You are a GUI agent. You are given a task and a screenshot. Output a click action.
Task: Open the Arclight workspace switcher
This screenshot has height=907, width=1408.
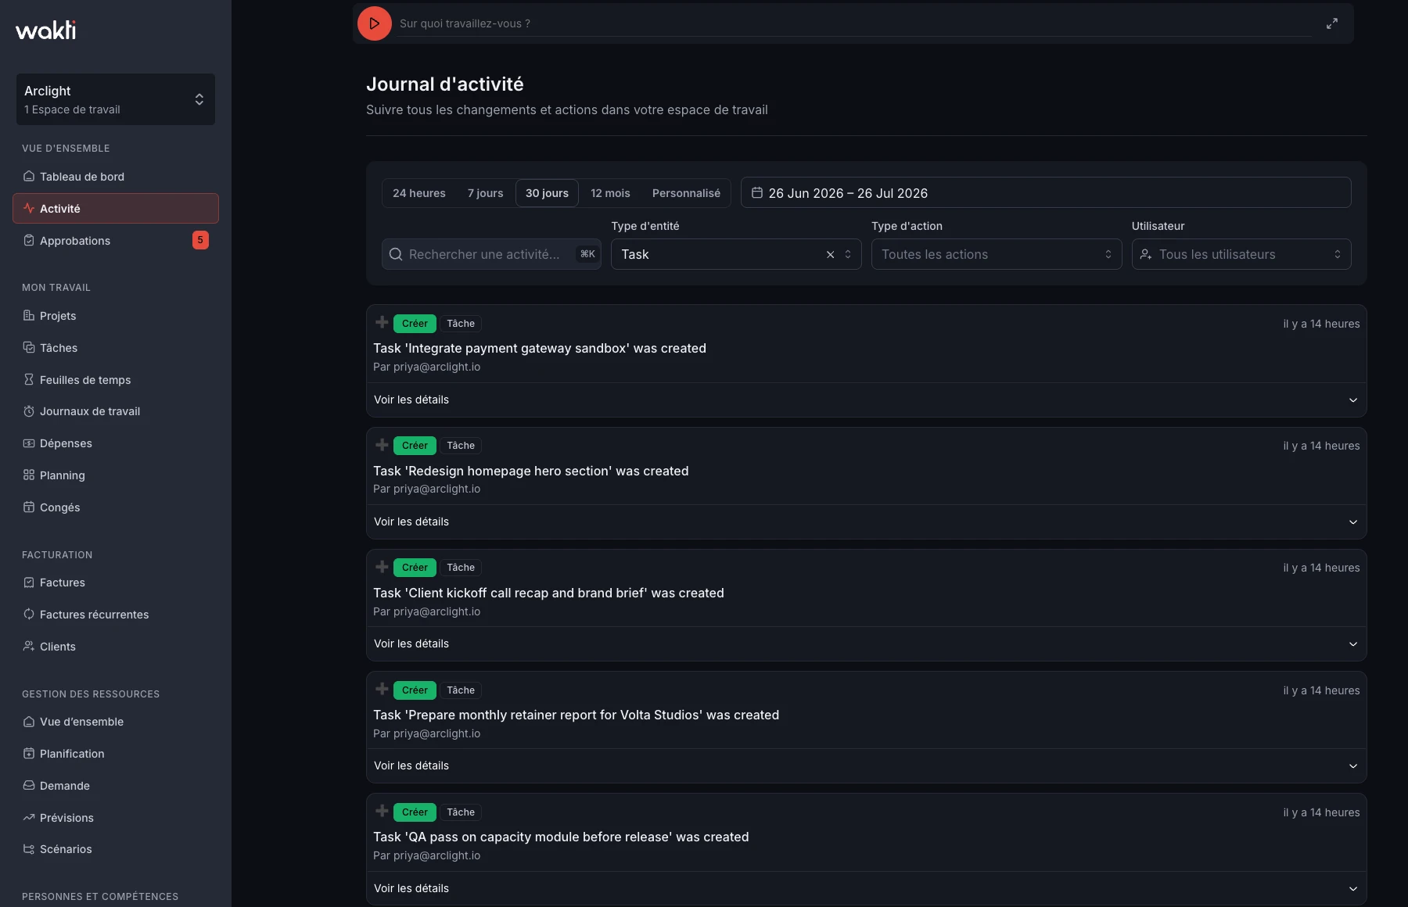click(x=116, y=99)
